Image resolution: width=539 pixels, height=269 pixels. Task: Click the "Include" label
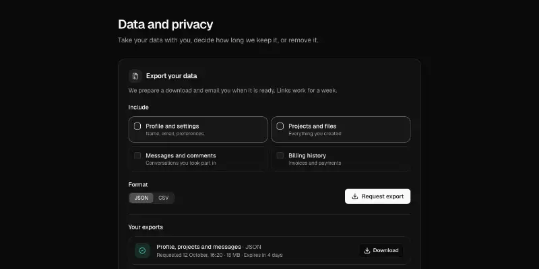pos(139,108)
